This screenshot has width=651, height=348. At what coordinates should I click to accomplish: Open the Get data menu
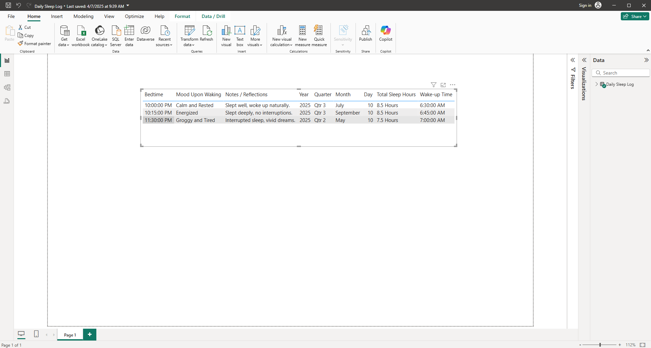64,36
